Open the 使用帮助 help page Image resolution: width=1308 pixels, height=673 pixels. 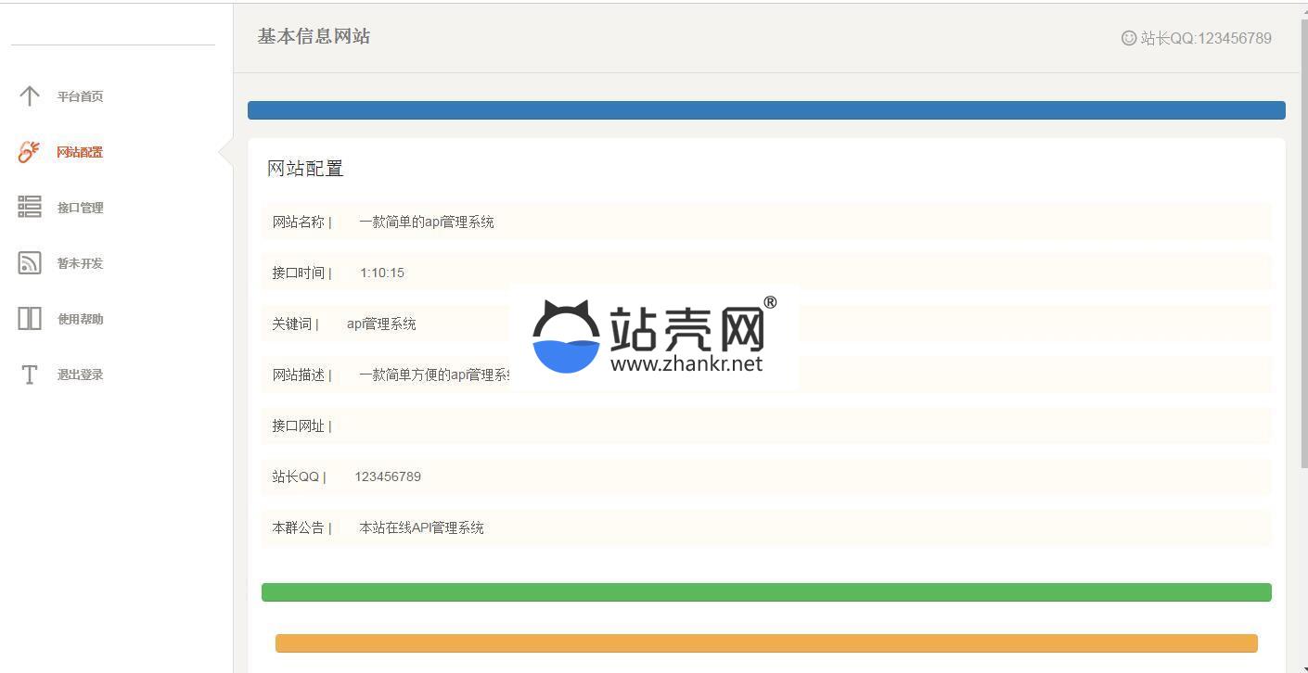80,319
